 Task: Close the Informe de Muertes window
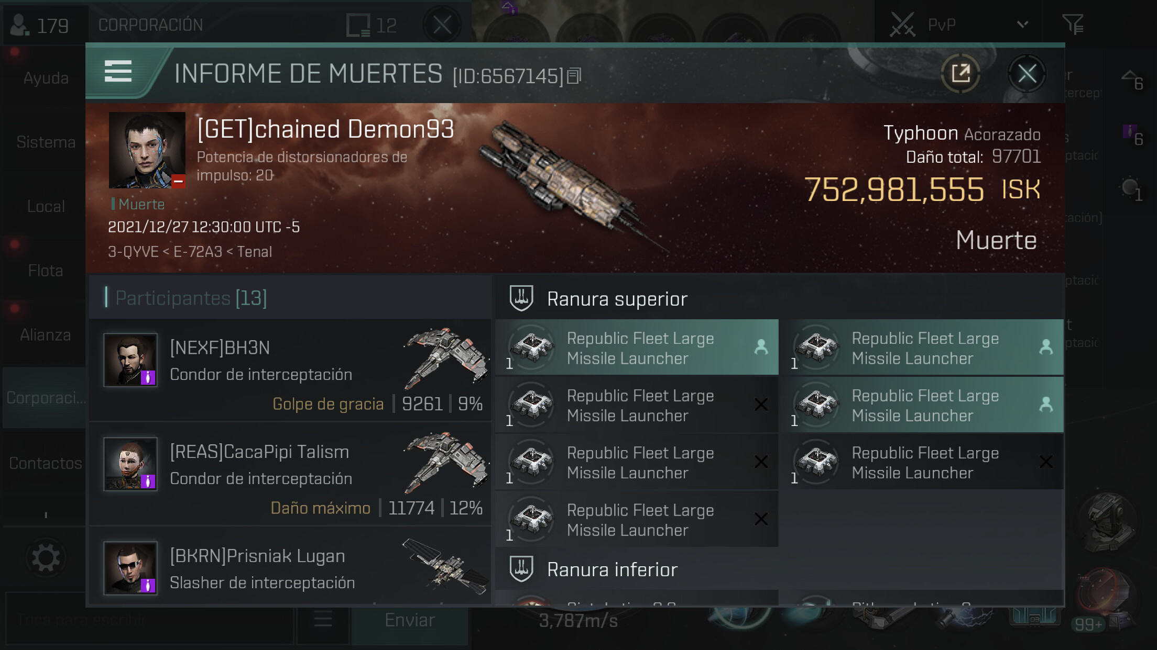(1027, 73)
